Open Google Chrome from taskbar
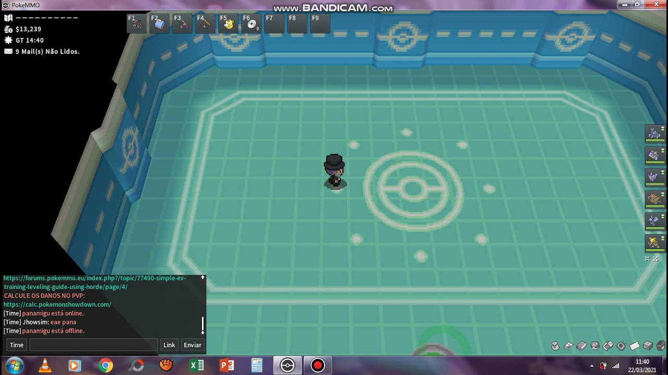Image resolution: width=668 pixels, height=375 pixels. click(105, 366)
